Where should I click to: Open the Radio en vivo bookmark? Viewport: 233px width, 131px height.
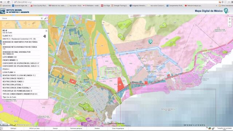point(58,6)
